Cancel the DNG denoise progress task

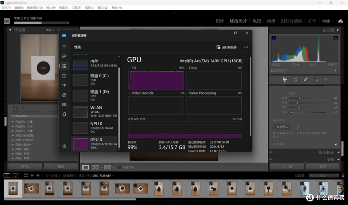tap(68, 22)
